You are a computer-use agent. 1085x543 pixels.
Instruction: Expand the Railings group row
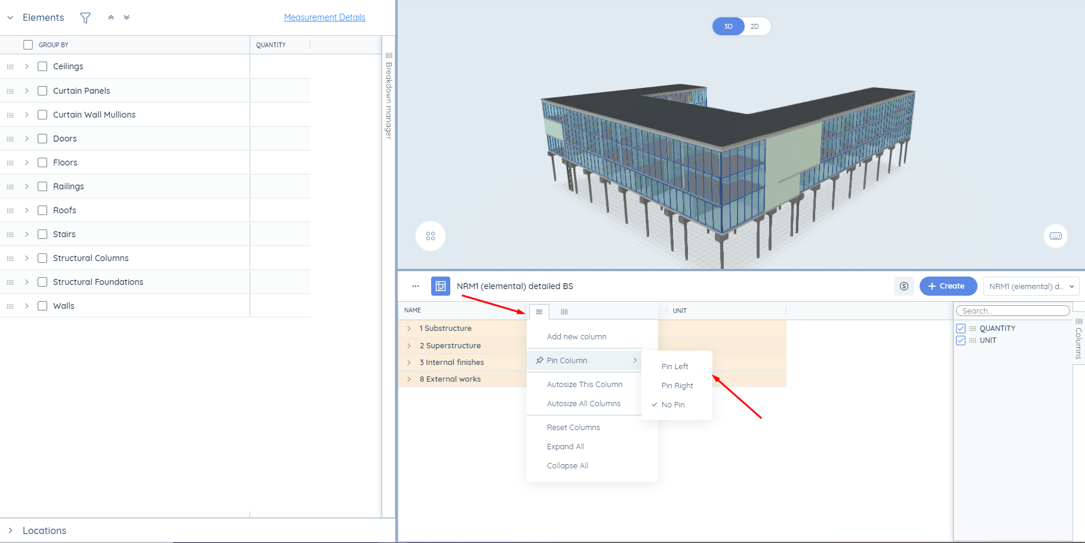click(x=27, y=186)
